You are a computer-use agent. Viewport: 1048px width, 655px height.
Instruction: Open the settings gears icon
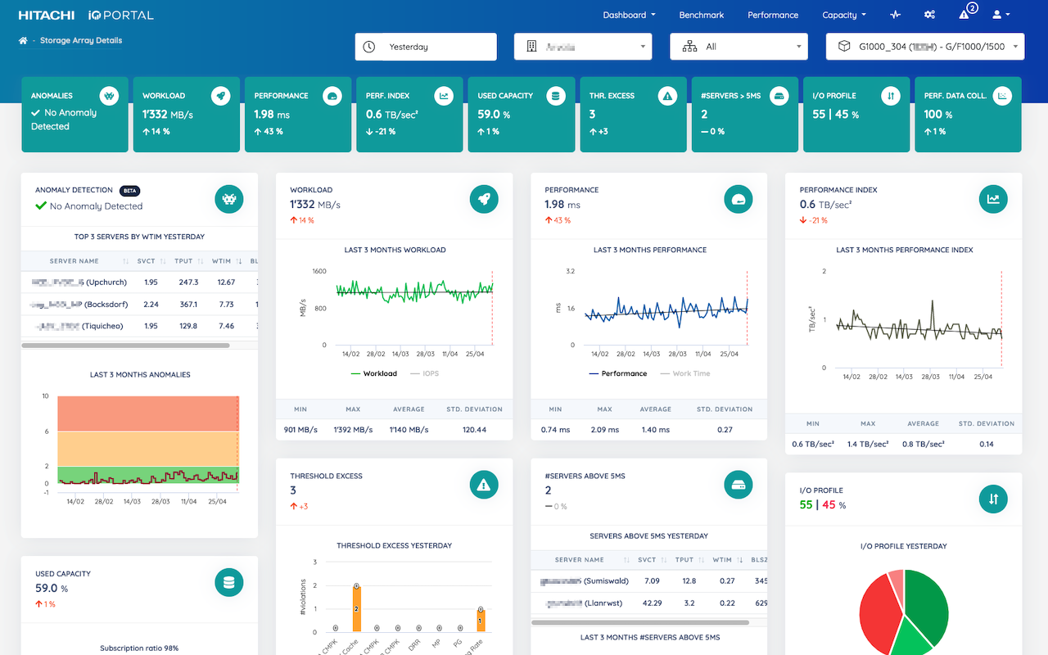tap(929, 15)
